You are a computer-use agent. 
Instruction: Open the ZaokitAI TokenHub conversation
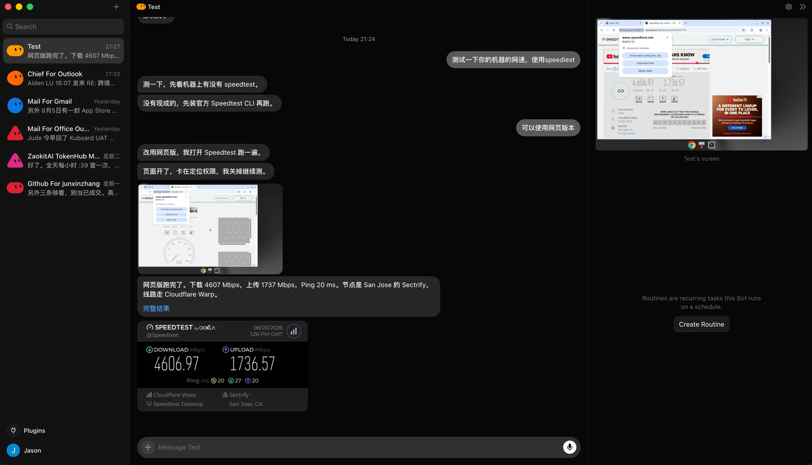click(63, 160)
